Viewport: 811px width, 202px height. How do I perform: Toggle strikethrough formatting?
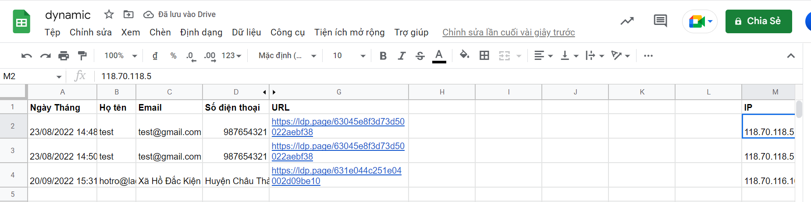point(420,56)
